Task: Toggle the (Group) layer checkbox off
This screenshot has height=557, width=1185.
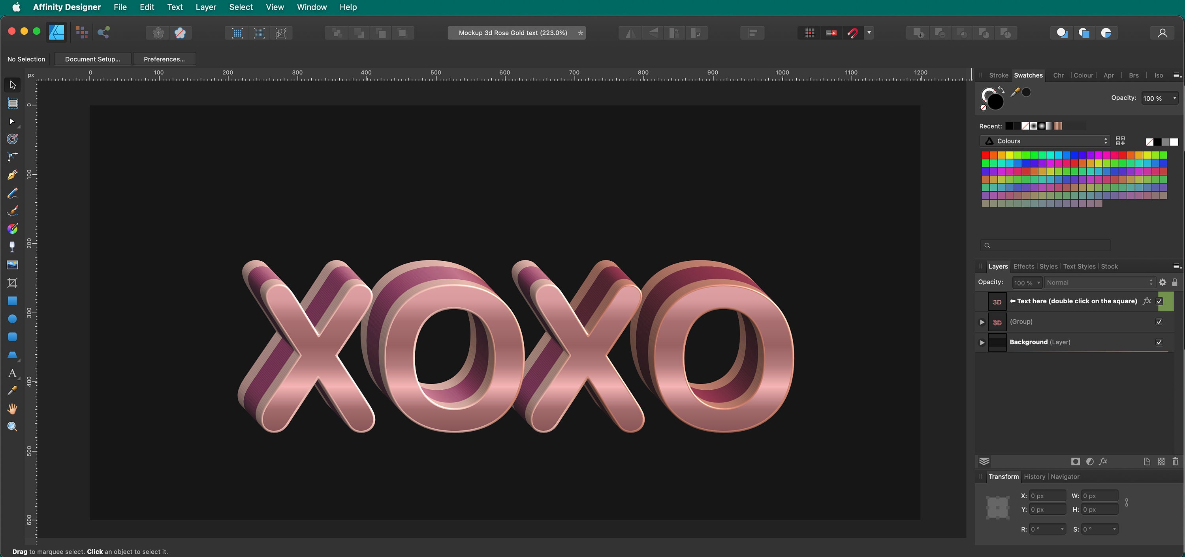Action: pyautogui.click(x=1159, y=322)
